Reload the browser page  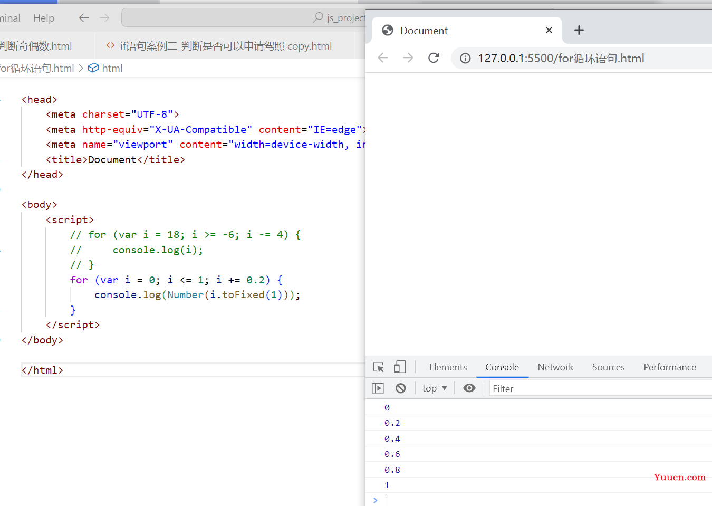coord(434,58)
